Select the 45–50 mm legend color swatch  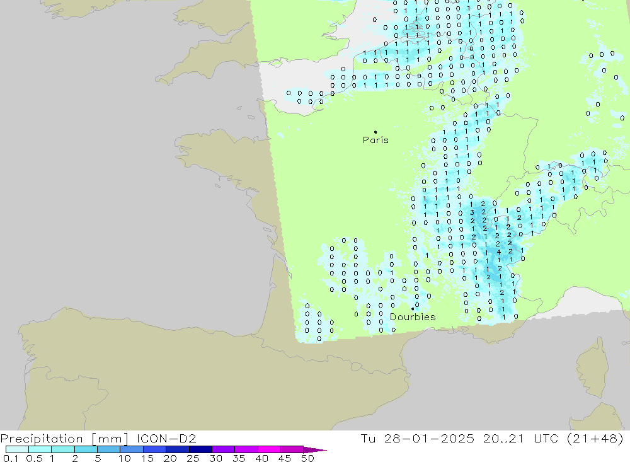coord(292,449)
